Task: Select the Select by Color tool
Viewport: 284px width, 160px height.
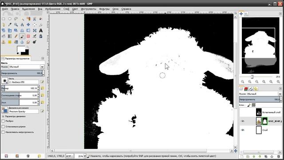Action: (x=28, y=19)
